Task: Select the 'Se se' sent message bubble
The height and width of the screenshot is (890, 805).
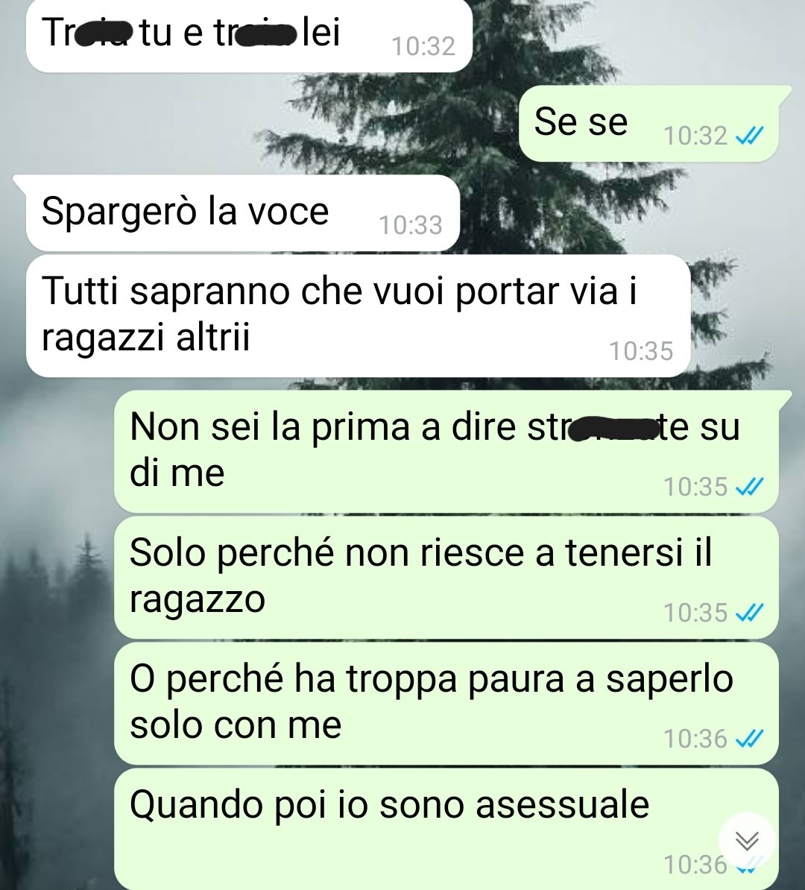Action: click(x=649, y=124)
